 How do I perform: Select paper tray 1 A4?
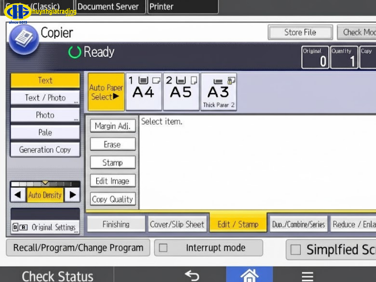(144, 92)
